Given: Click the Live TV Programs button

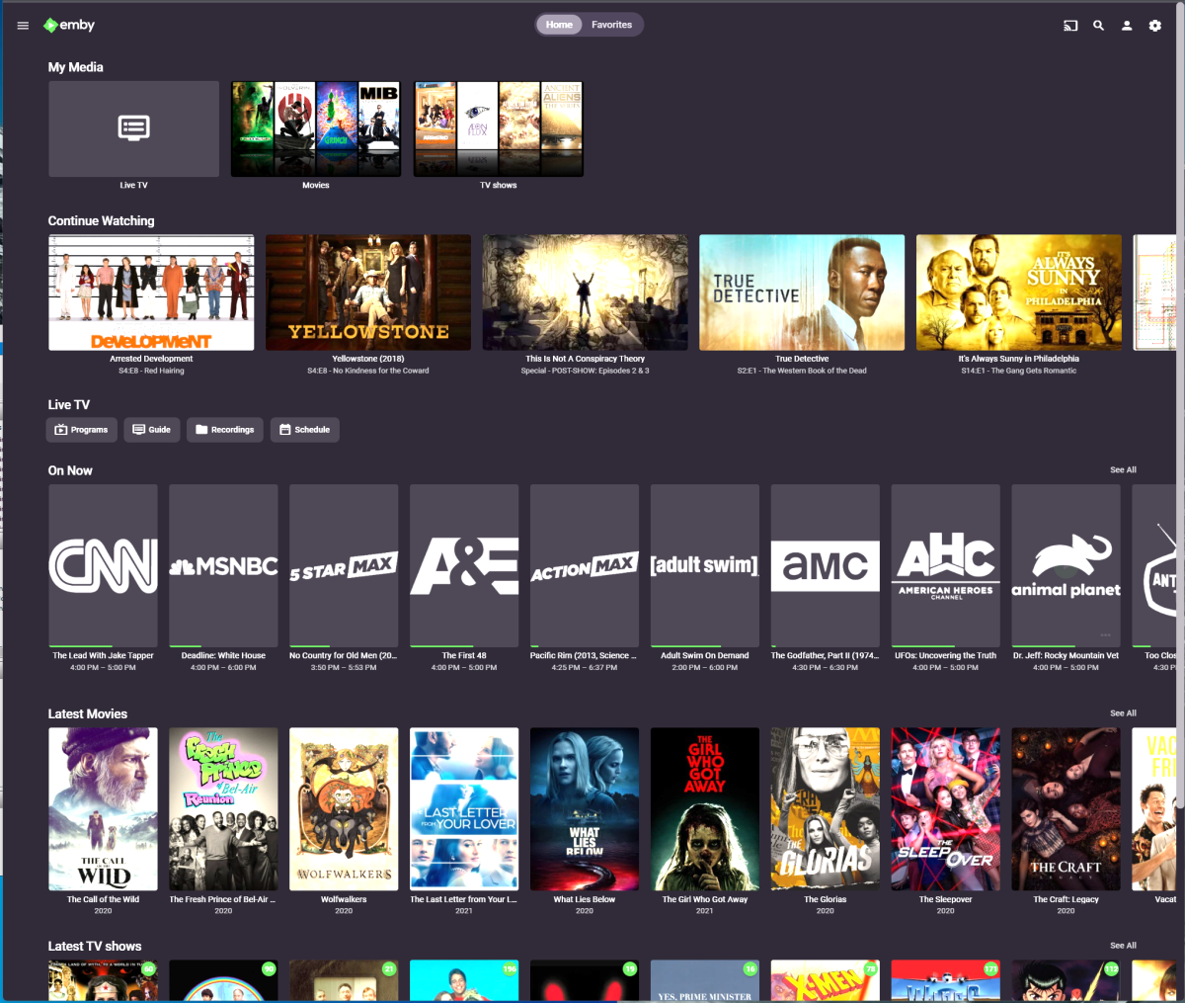Looking at the screenshot, I should (x=82, y=430).
